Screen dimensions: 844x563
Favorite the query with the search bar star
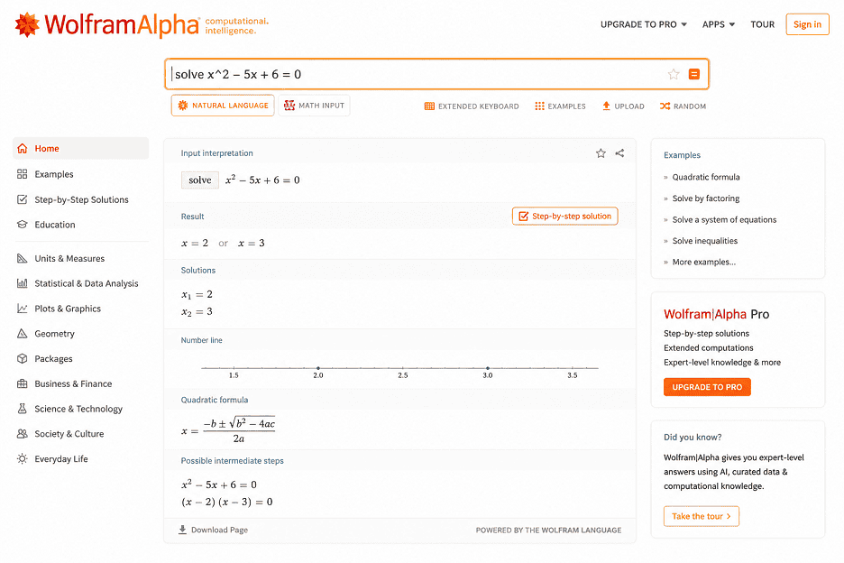coord(674,74)
